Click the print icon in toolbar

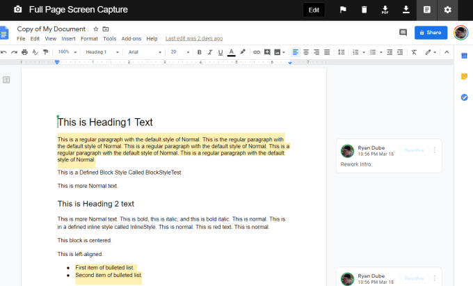pyautogui.click(x=24, y=52)
